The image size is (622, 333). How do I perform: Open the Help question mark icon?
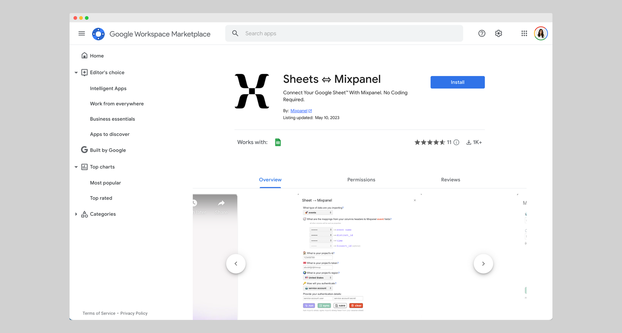pos(481,34)
